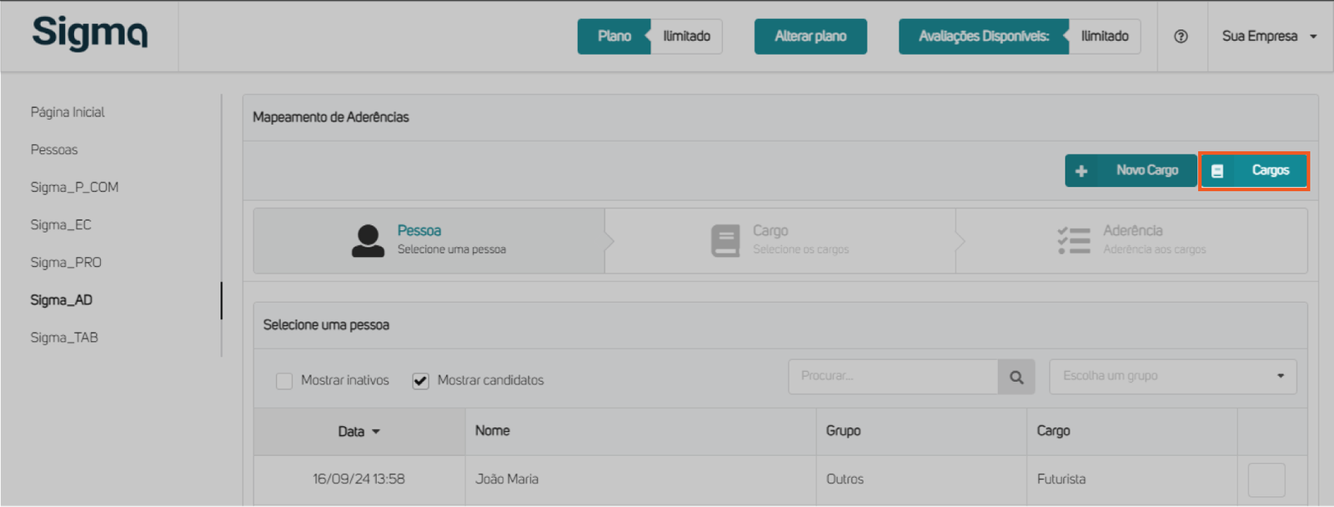Viewport: 1334px width, 507px height.
Task: Select the checkbox in João Maria row
Action: [1266, 479]
